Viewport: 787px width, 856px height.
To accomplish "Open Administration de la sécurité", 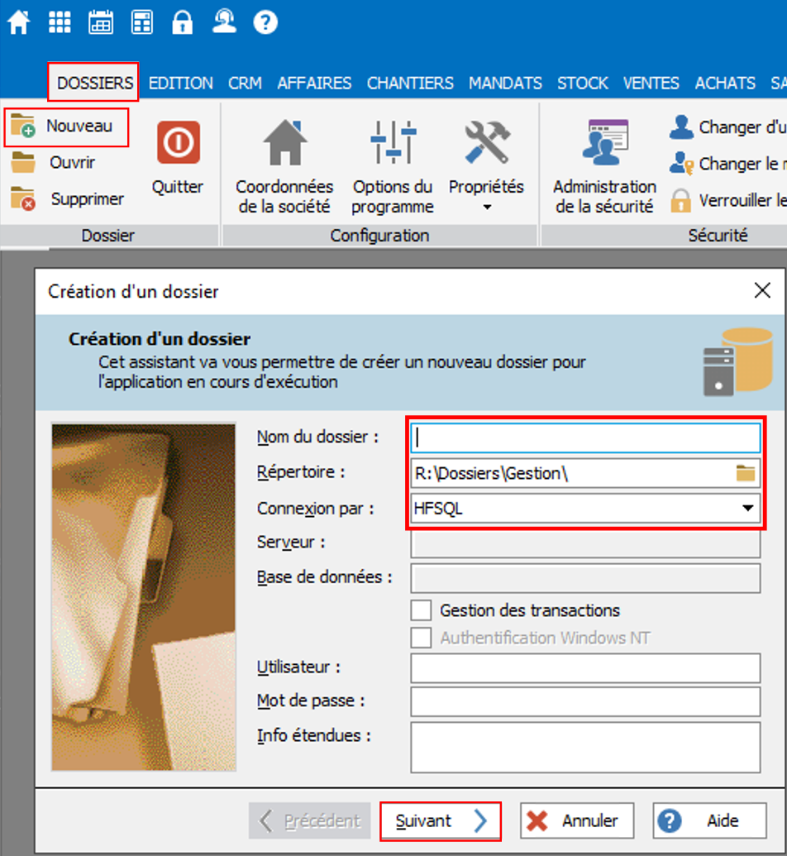I will click(604, 166).
